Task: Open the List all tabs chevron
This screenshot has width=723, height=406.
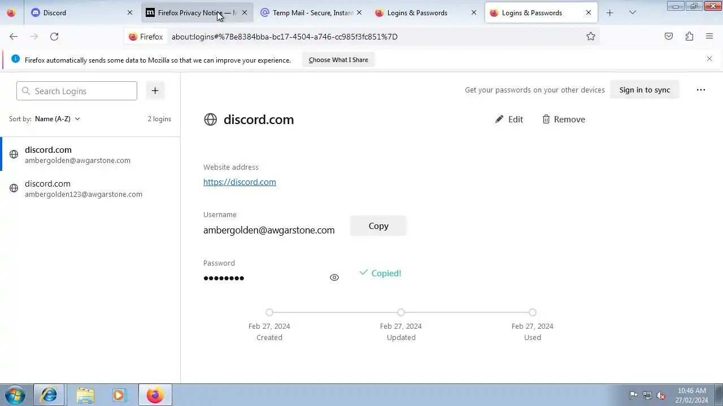Action: [x=633, y=12]
